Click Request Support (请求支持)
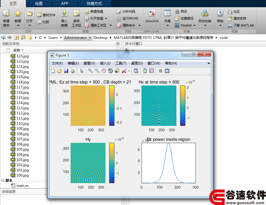Image resolution: width=266 pixels, height=205 pixels. [x=237, y=18]
